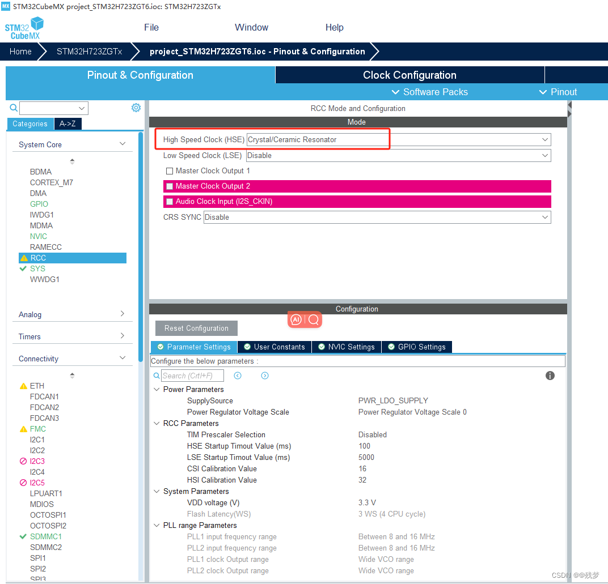608x584 pixels.
Task: Collapse System Core list with sort arrows
Action: (72, 161)
